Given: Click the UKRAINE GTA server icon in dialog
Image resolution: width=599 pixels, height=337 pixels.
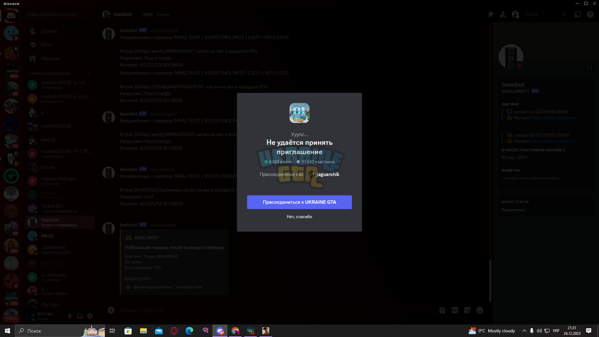Looking at the screenshot, I should [299, 113].
